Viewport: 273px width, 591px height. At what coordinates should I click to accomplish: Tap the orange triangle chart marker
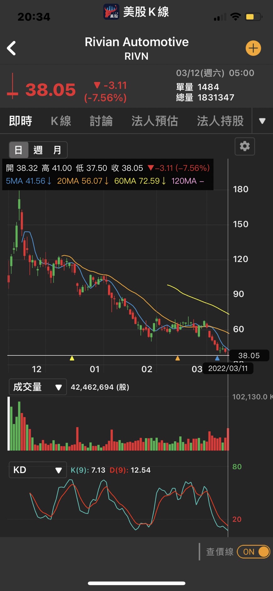pyautogui.click(x=178, y=358)
